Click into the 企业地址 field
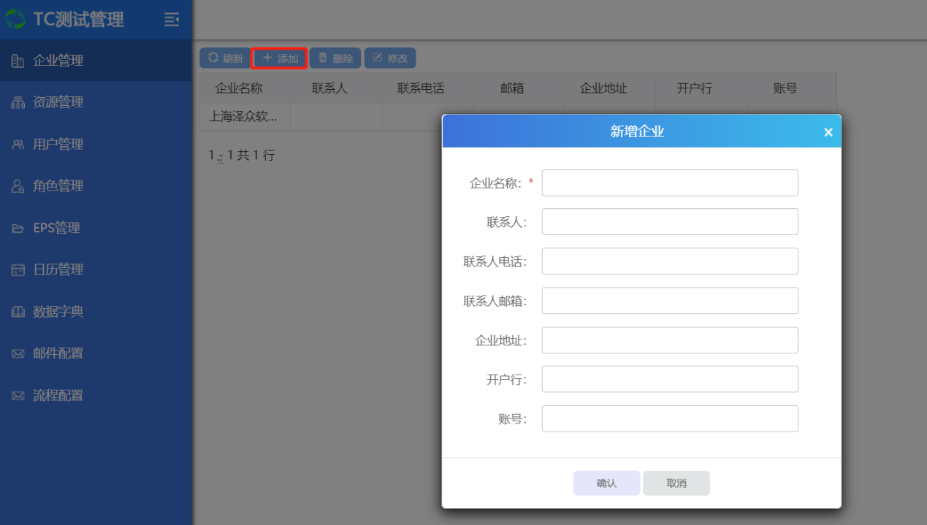The image size is (927, 525). click(669, 340)
